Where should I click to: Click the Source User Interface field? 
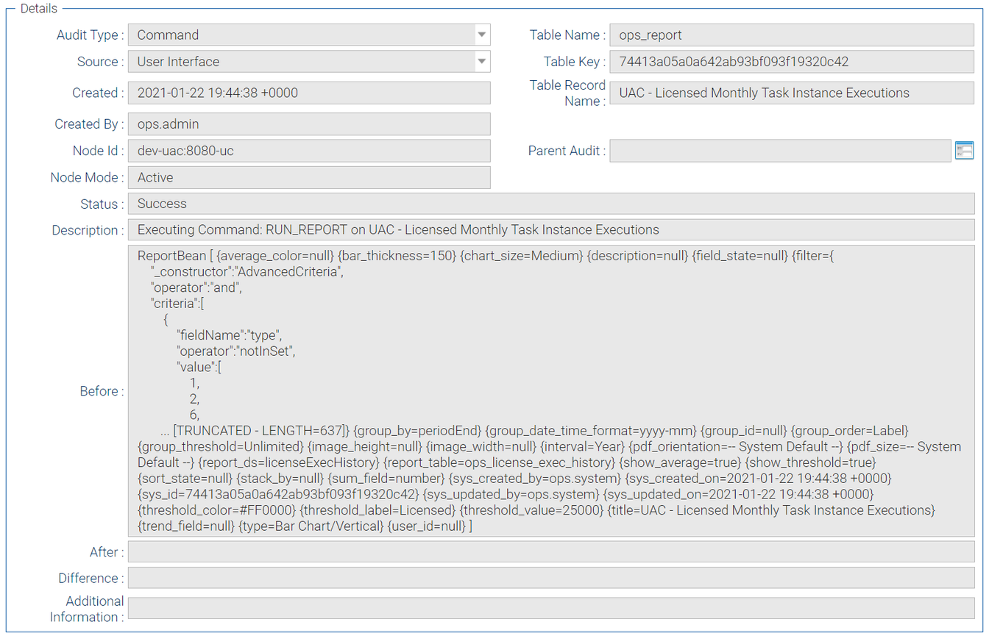coord(302,62)
